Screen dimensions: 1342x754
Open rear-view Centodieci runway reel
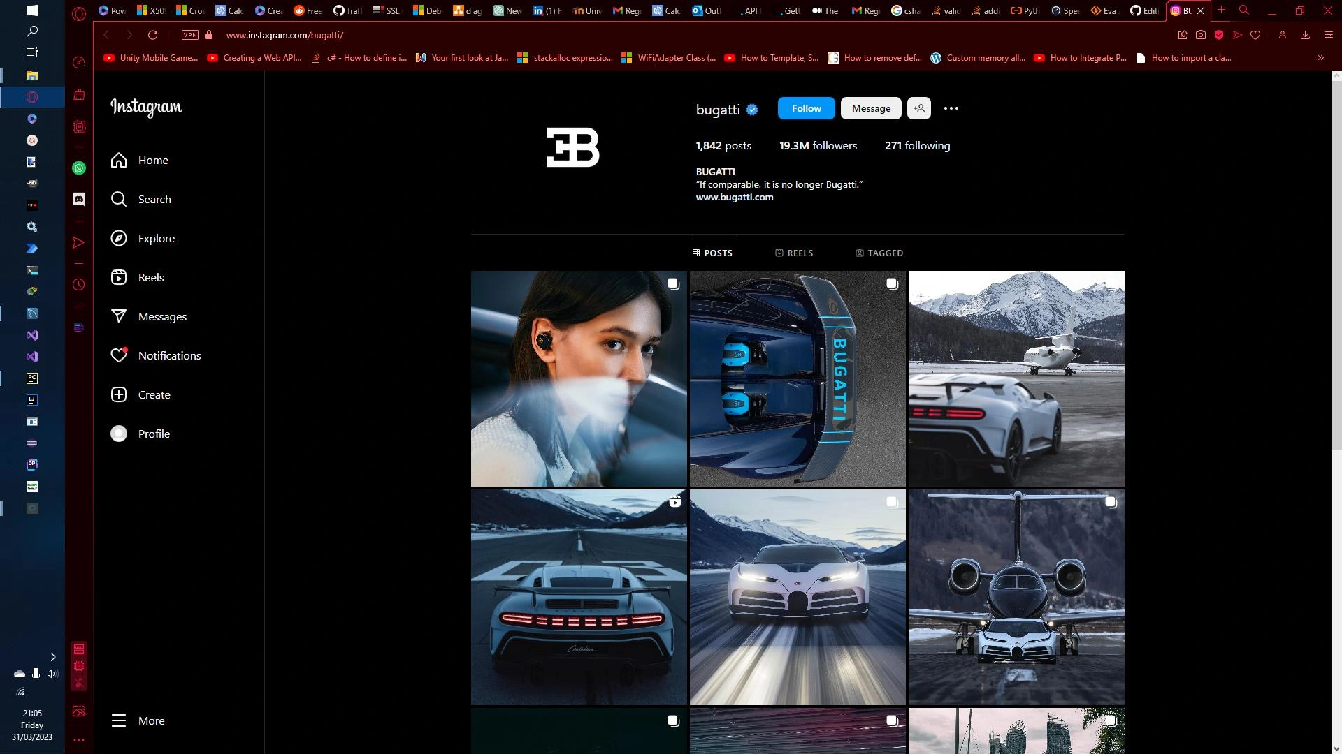click(579, 597)
